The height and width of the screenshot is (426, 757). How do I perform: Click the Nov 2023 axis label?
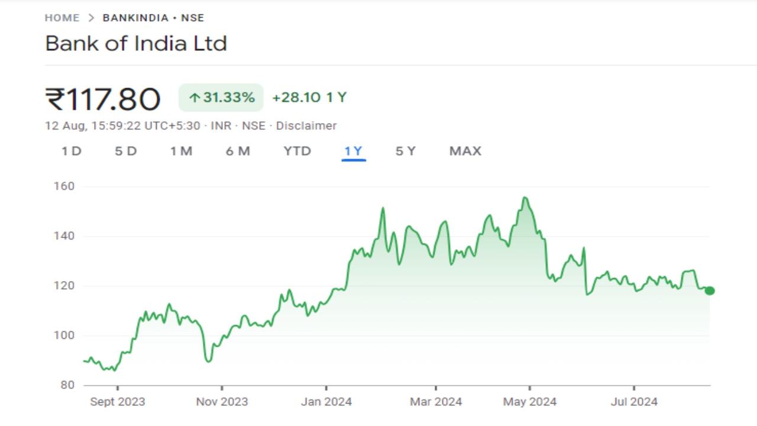click(x=222, y=402)
